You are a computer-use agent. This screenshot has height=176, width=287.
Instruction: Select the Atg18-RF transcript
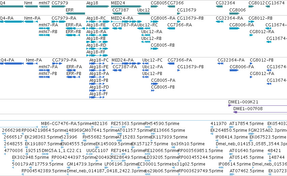point(97,55)
